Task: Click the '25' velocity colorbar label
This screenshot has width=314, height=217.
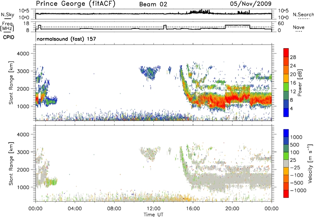Action: pos(293,160)
